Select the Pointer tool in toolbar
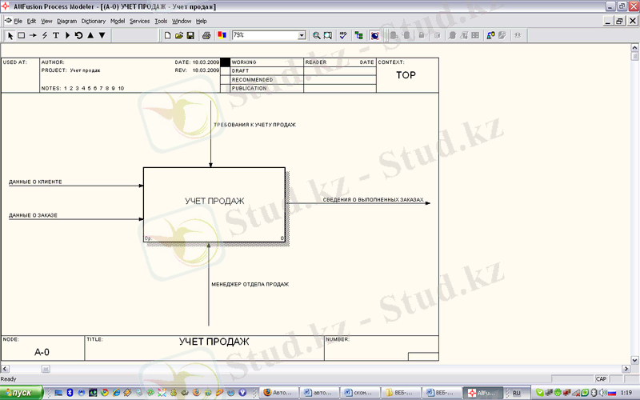 tap(10, 35)
